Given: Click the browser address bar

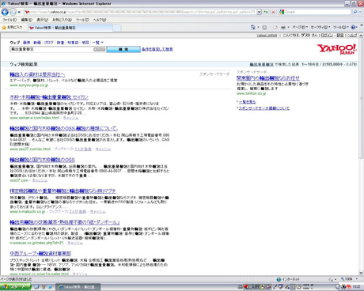Looking at the screenshot, I should [140, 12].
